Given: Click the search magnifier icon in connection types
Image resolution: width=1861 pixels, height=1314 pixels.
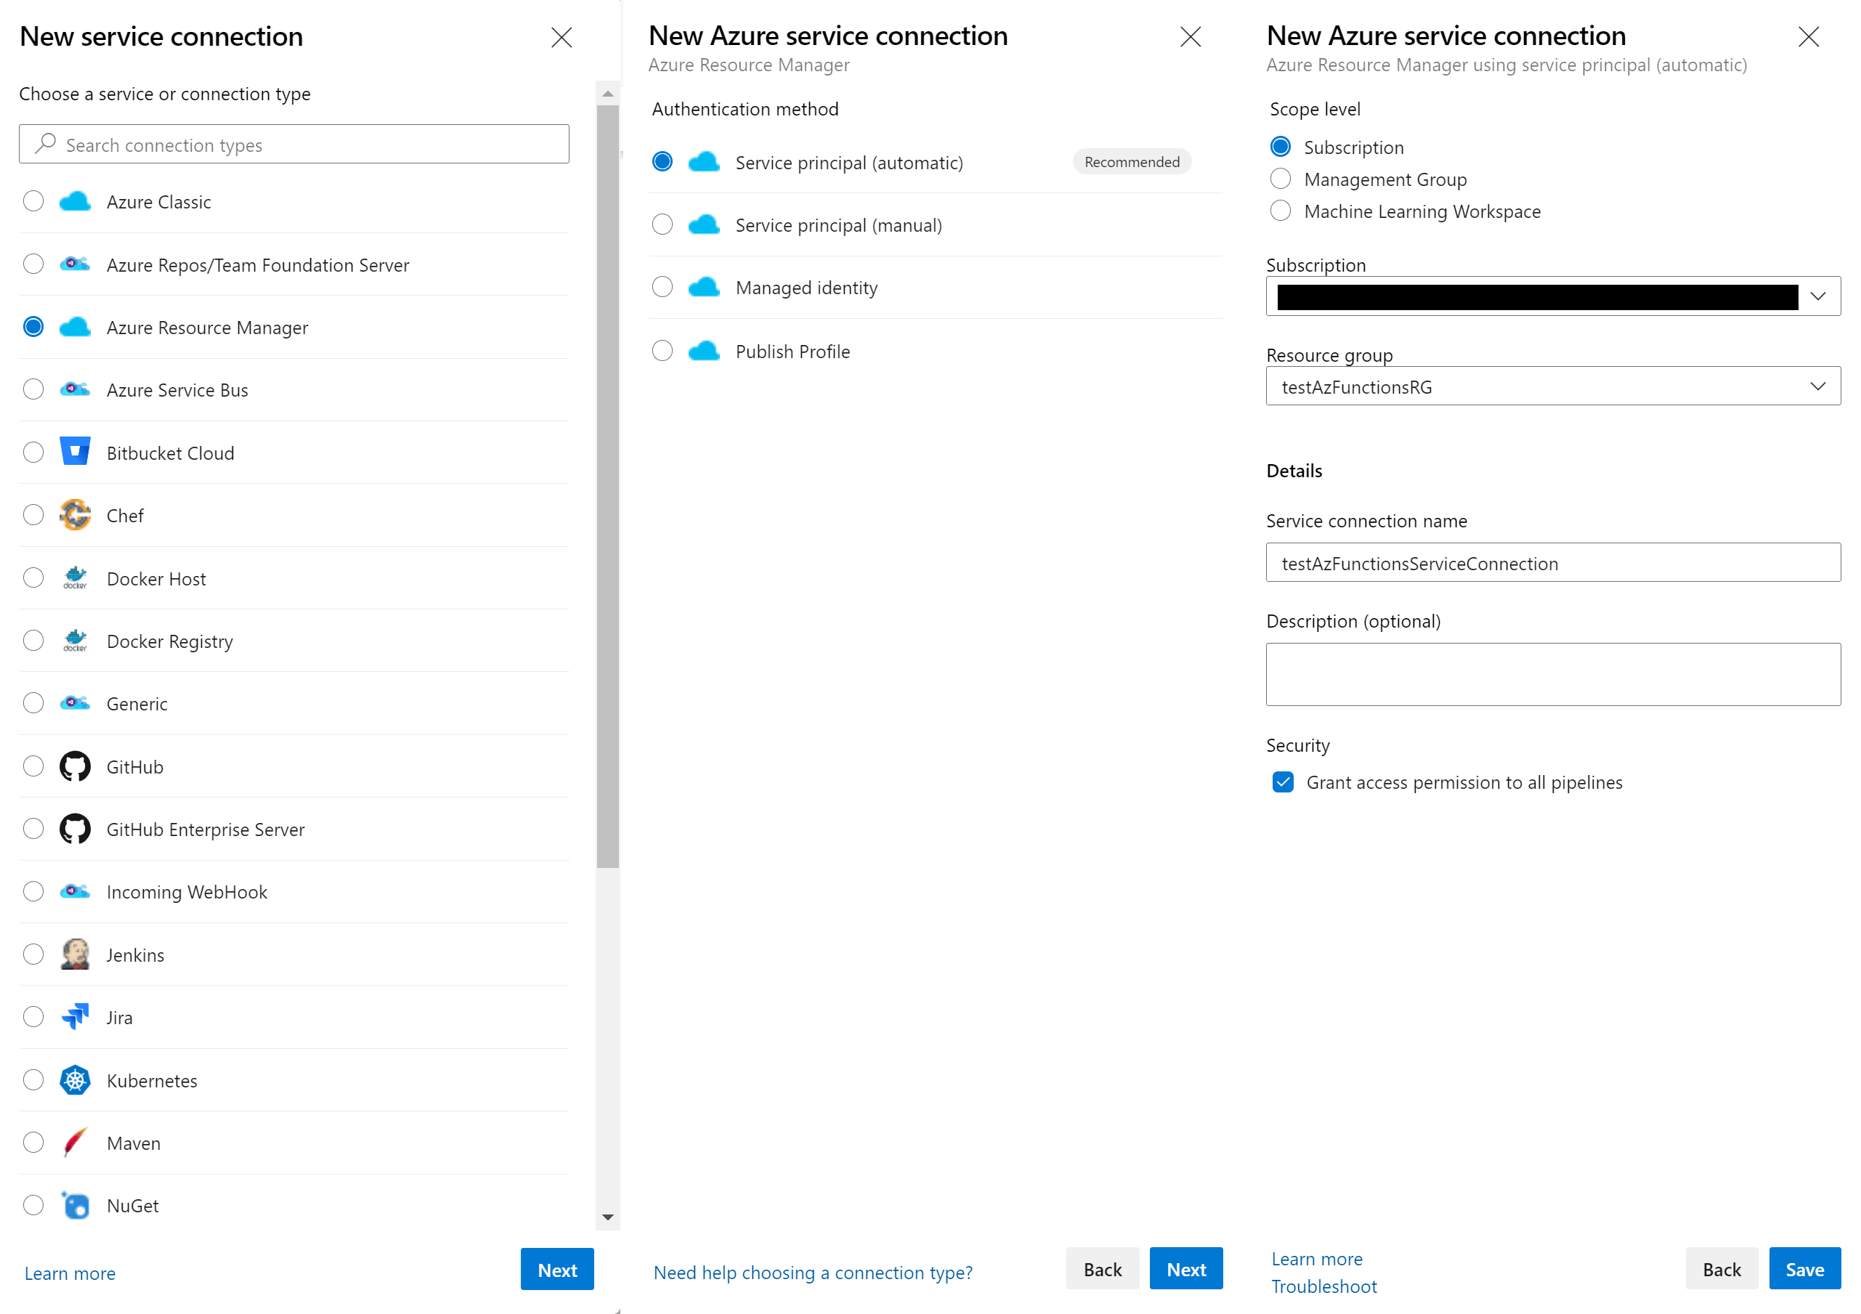Looking at the screenshot, I should (45, 144).
